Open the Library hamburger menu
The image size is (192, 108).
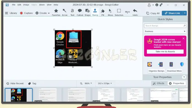point(7,13)
